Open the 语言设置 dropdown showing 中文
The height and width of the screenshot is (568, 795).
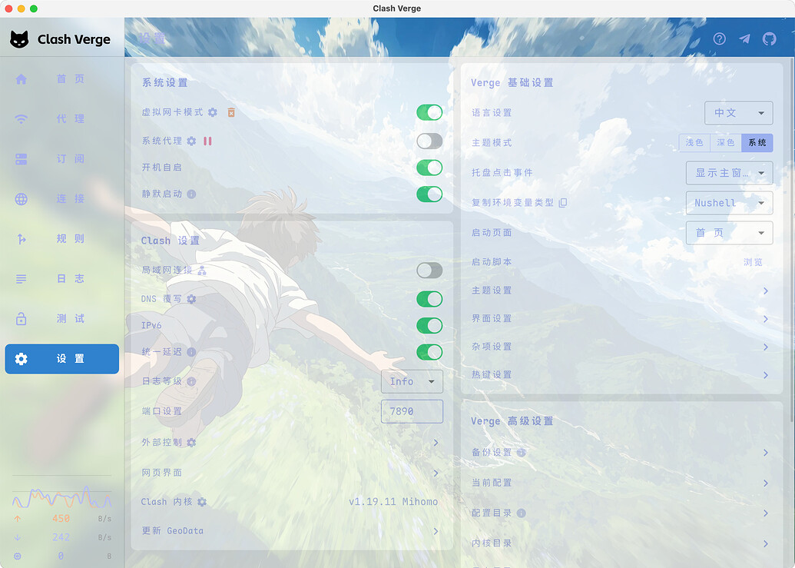pyautogui.click(x=739, y=113)
